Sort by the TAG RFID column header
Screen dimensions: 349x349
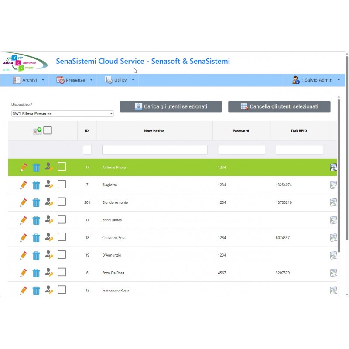(x=299, y=131)
